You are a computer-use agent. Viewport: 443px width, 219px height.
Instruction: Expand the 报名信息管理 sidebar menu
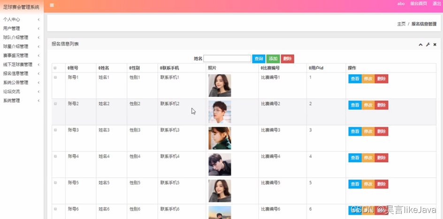click(x=22, y=74)
